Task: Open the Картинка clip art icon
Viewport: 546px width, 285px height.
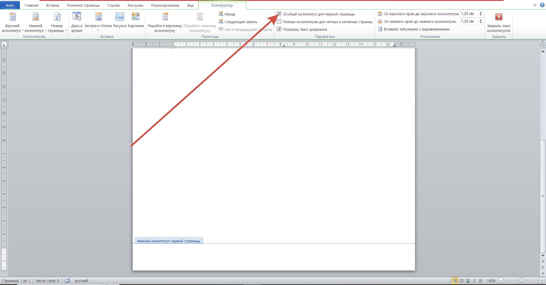Action: coord(136,17)
